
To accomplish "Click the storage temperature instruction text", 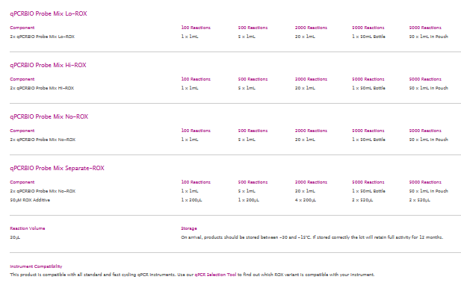I will 312,237.
